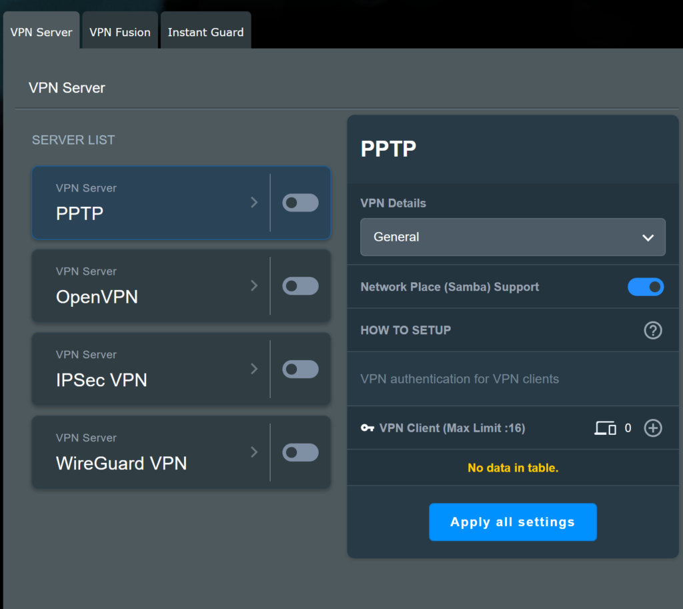Click the connected devices count icon
Image resolution: width=683 pixels, height=609 pixels.
[605, 428]
